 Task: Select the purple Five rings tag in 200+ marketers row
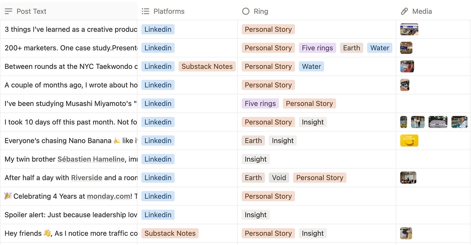click(x=317, y=48)
